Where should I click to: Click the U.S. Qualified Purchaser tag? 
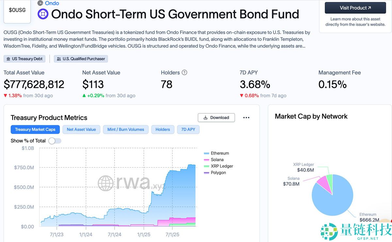coord(81,59)
